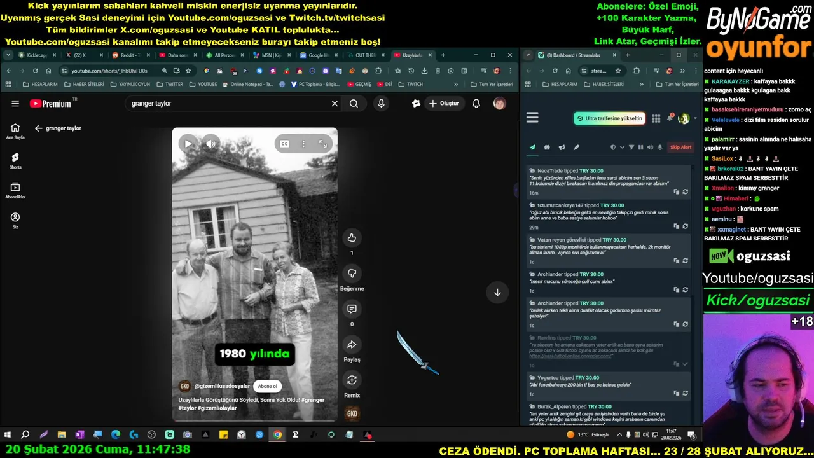Open Streamlabs hamburger menu
814x458 pixels.
click(x=532, y=118)
